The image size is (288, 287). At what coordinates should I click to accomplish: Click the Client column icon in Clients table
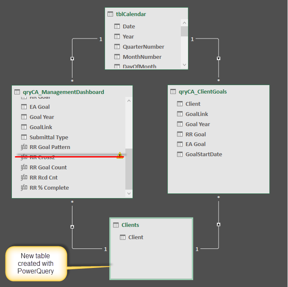(x=122, y=237)
